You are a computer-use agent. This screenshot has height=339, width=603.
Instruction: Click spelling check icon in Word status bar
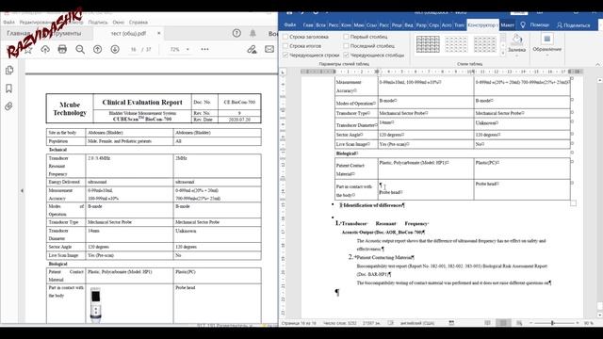[391, 323]
